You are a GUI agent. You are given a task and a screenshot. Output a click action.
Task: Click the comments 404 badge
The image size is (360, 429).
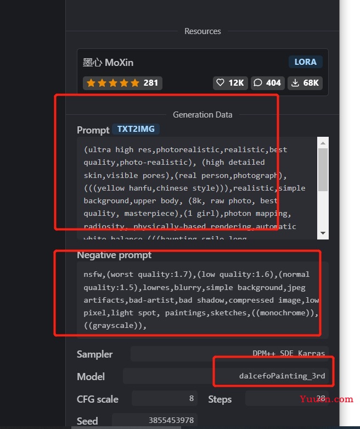point(267,83)
